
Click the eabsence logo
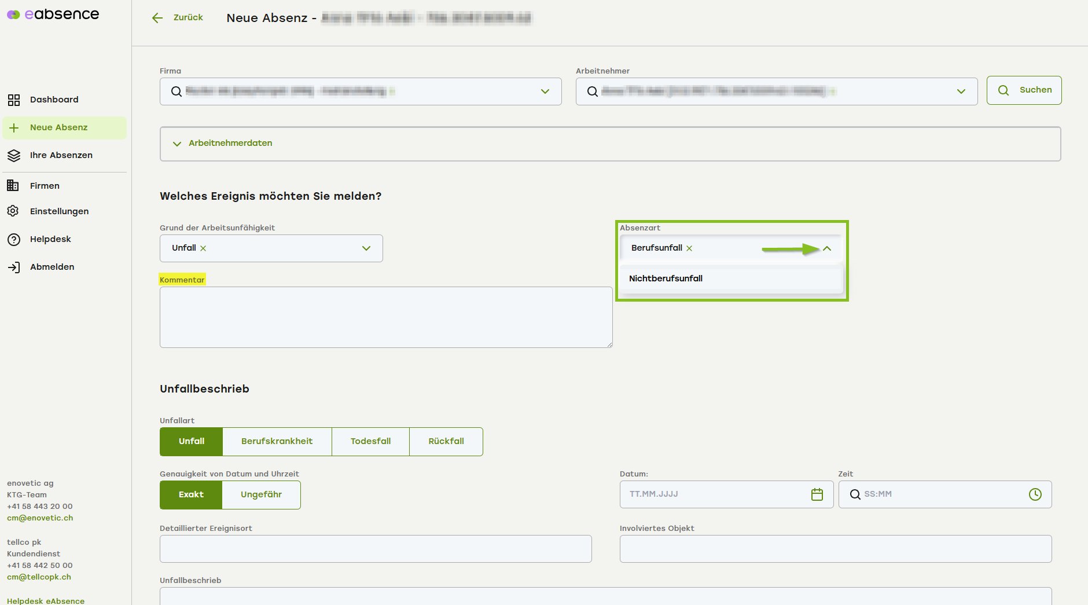coord(53,14)
